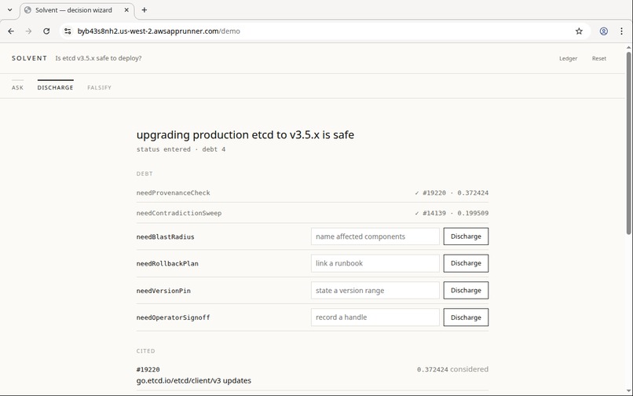The height and width of the screenshot is (396, 633).
Task: Click the scrollbar up arrow
Action: (628, 47)
